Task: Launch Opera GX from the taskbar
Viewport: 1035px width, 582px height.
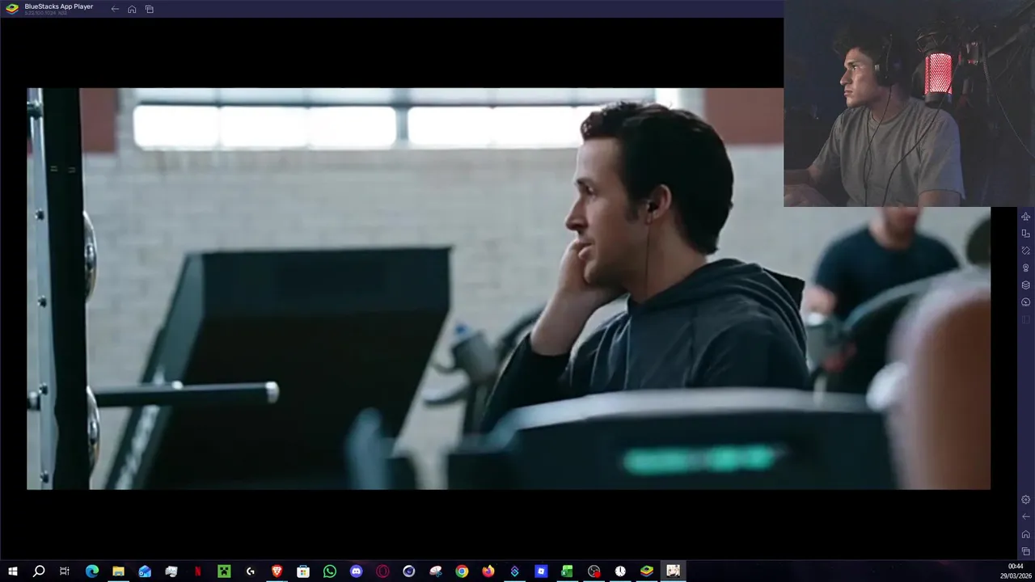Action: click(382, 571)
